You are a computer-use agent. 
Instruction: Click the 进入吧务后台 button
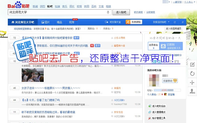coord(157,106)
